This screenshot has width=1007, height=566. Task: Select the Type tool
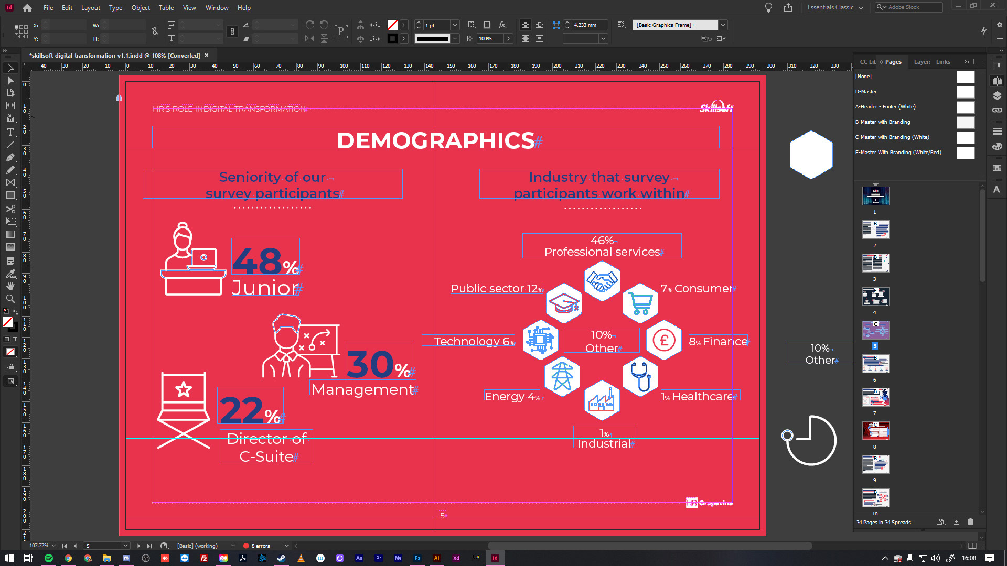(10, 132)
